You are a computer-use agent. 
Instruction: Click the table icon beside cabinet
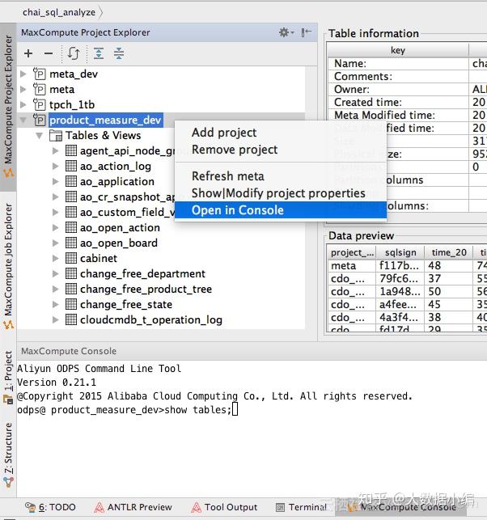tap(70, 258)
